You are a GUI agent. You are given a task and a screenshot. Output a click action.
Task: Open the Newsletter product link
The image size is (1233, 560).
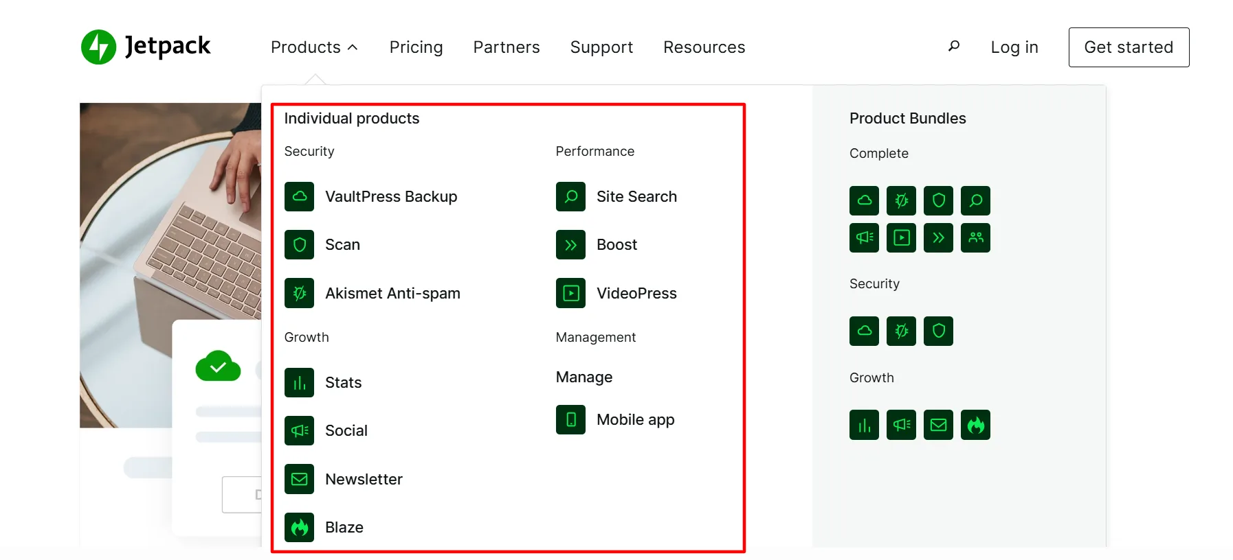coord(364,479)
